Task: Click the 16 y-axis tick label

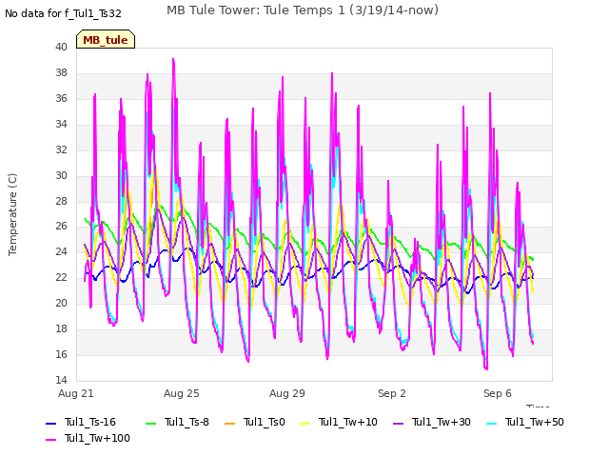Action: click(61, 354)
